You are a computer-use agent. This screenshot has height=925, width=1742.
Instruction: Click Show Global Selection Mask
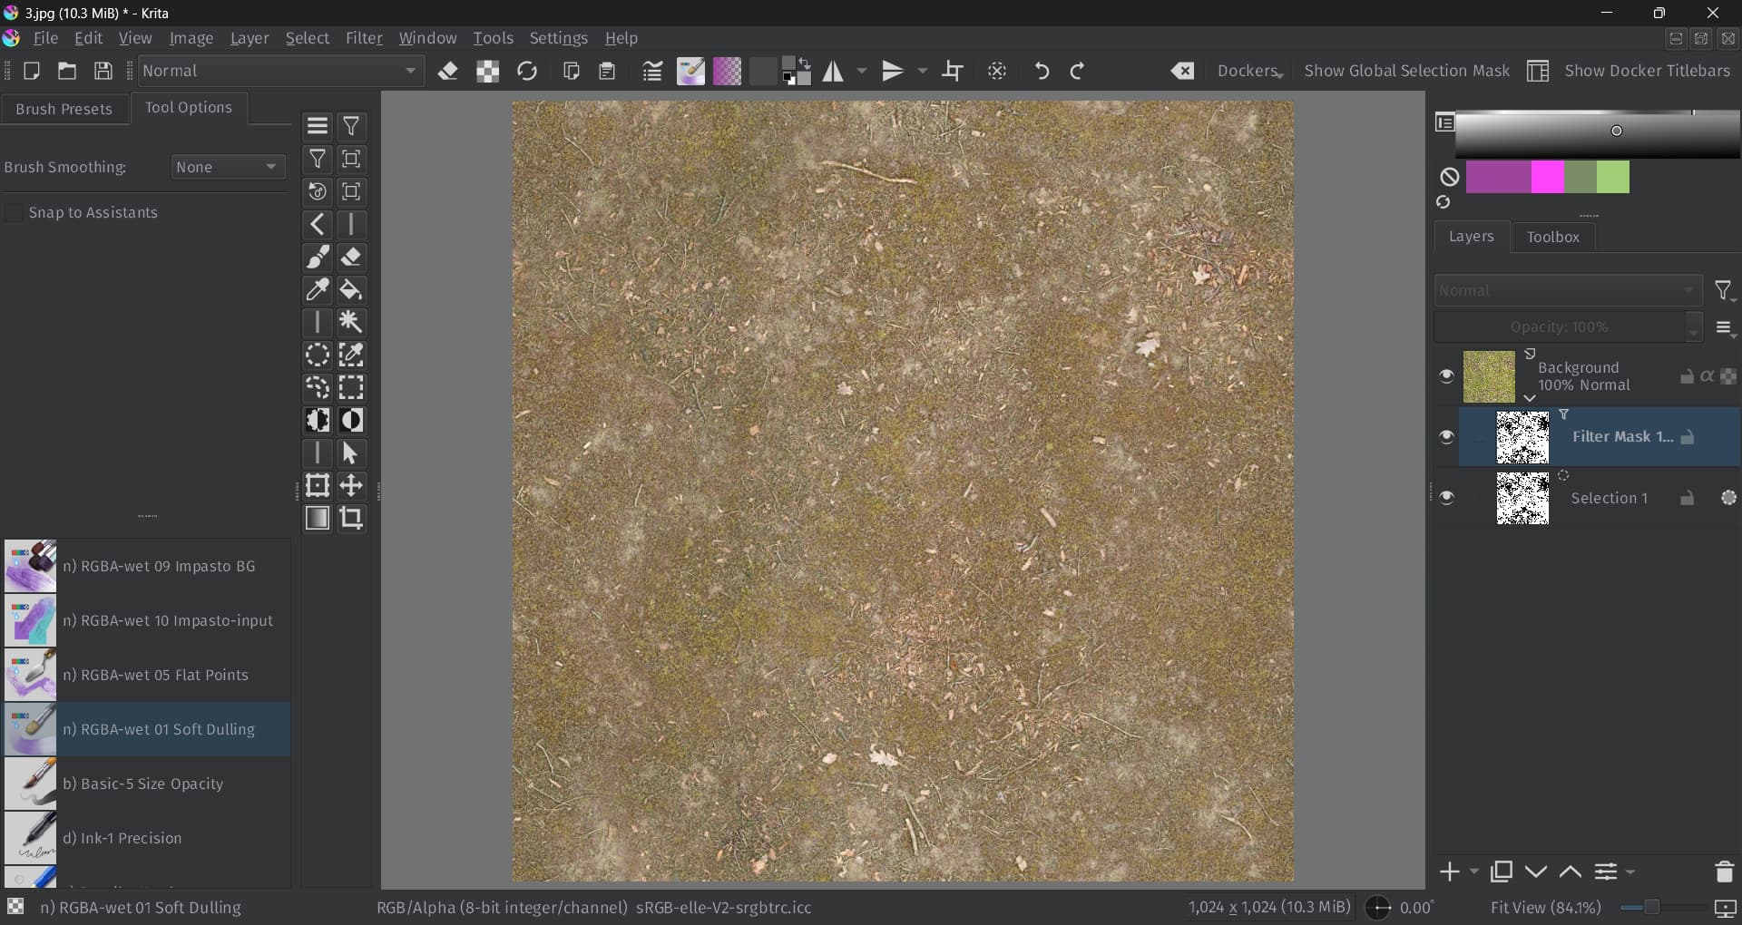[x=1406, y=71]
